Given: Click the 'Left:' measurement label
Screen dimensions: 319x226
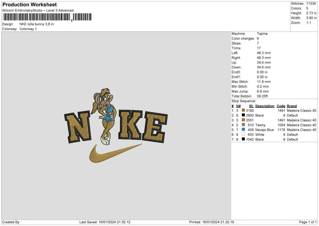Looking at the screenshot, I should tap(235, 53).
